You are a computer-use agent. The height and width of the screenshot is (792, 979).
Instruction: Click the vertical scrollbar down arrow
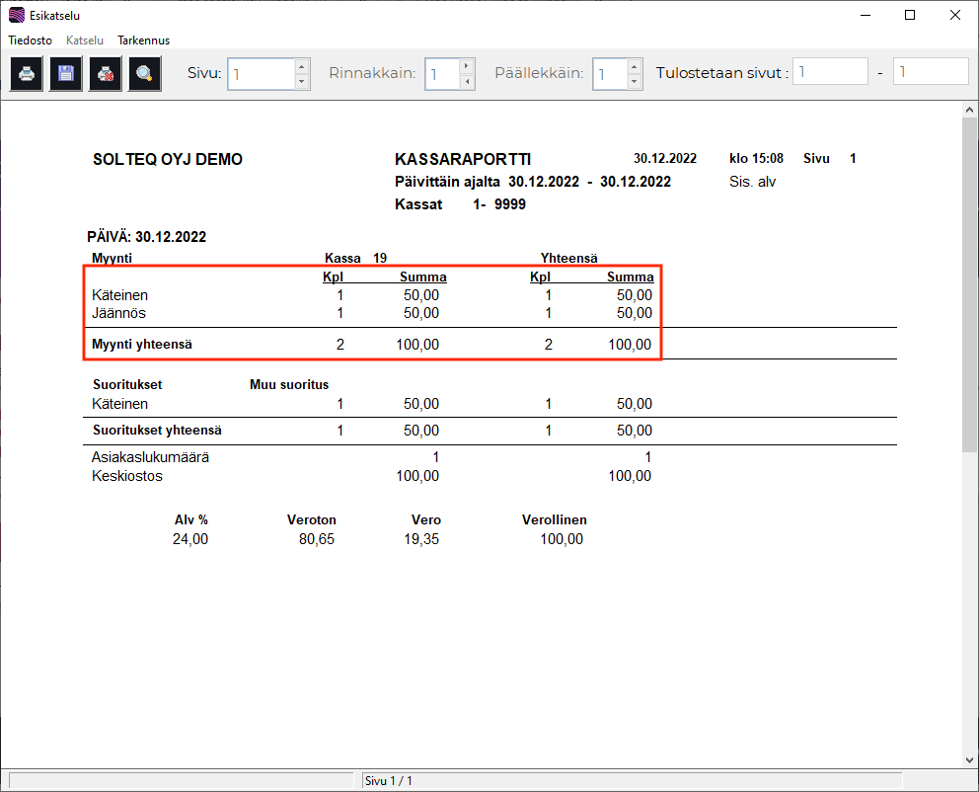tap(969, 758)
